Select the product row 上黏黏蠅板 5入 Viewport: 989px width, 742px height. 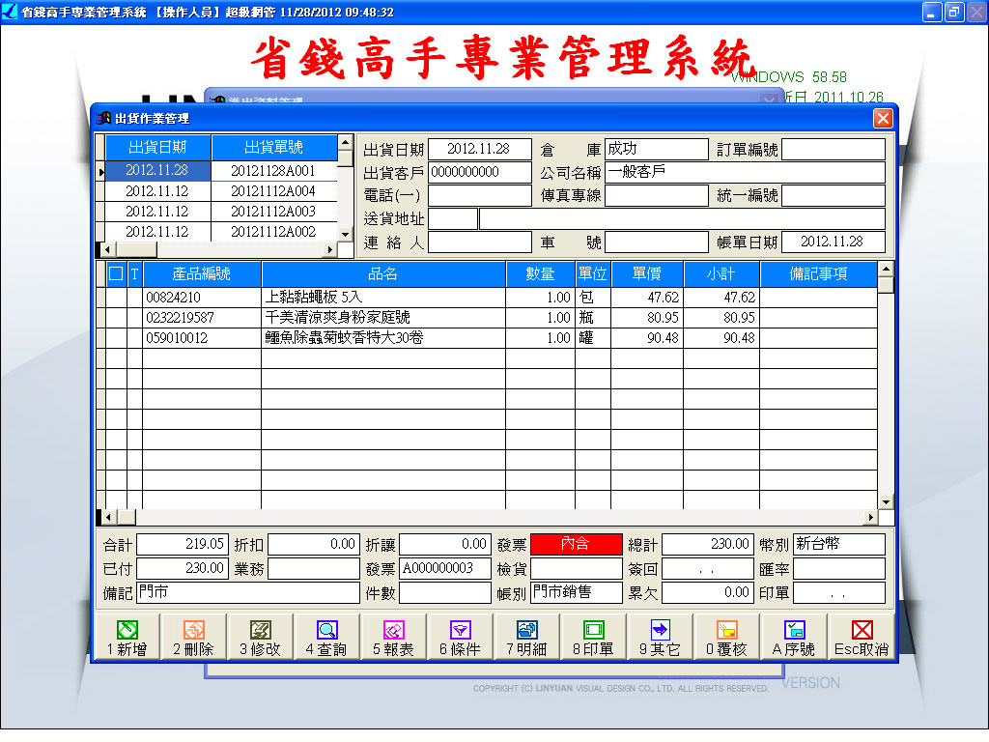pos(383,298)
